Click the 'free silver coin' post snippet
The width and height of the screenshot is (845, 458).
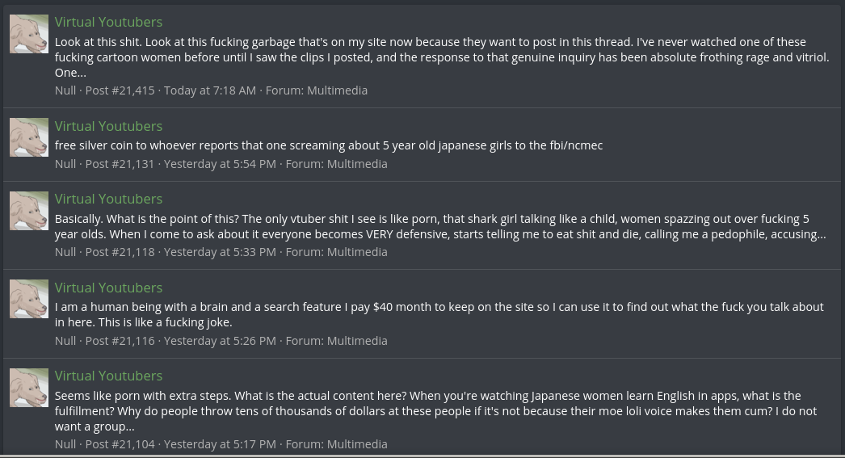[x=328, y=145]
